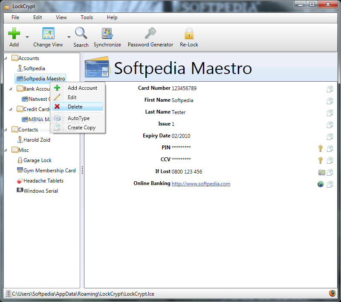
Task: Copy the CCV value icon
Action: [330, 160]
